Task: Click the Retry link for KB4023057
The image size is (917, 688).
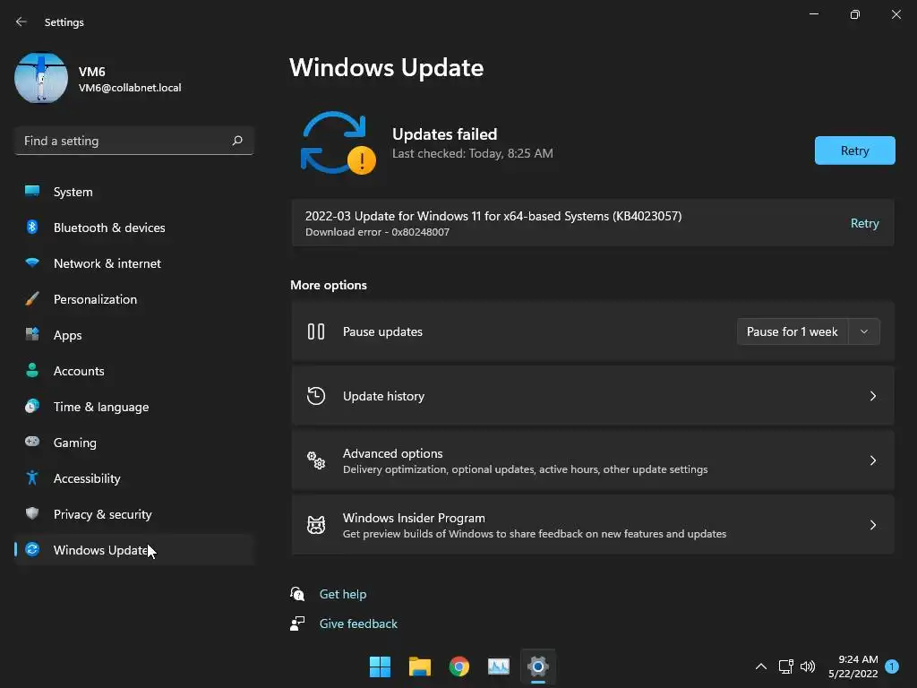Action: pyautogui.click(x=864, y=223)
